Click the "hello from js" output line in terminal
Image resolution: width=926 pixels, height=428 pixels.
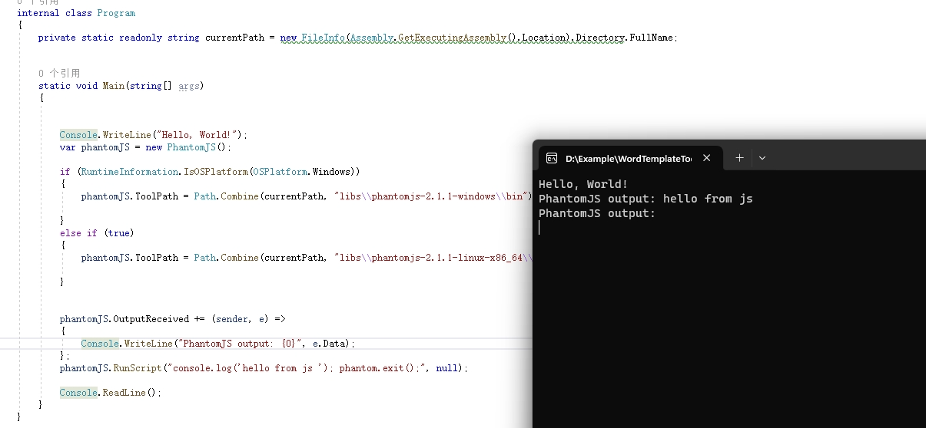point(646,199)
